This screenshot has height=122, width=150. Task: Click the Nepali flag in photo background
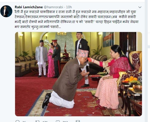[x=66, y=47]
